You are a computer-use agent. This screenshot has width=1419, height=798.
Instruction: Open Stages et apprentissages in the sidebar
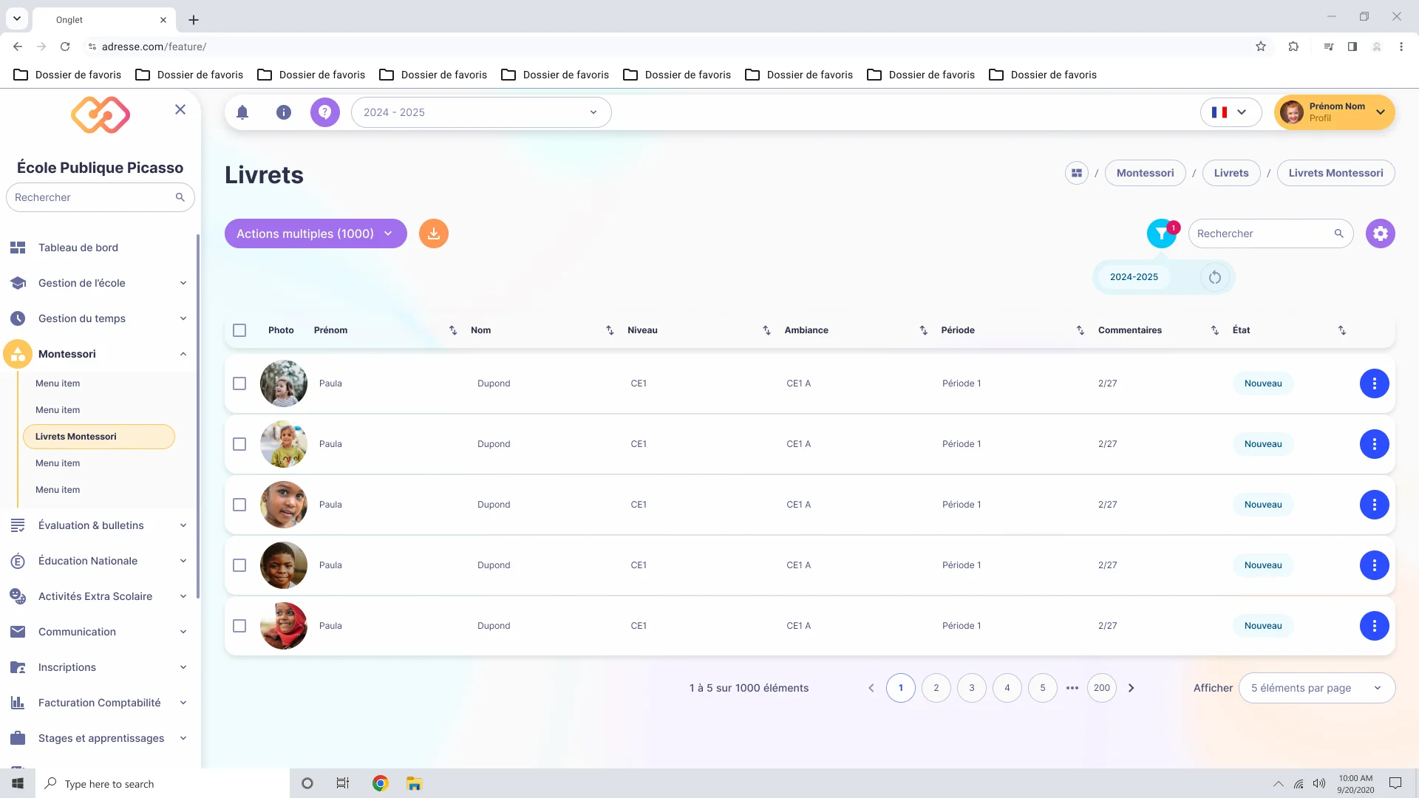click(x=99, y=738)
